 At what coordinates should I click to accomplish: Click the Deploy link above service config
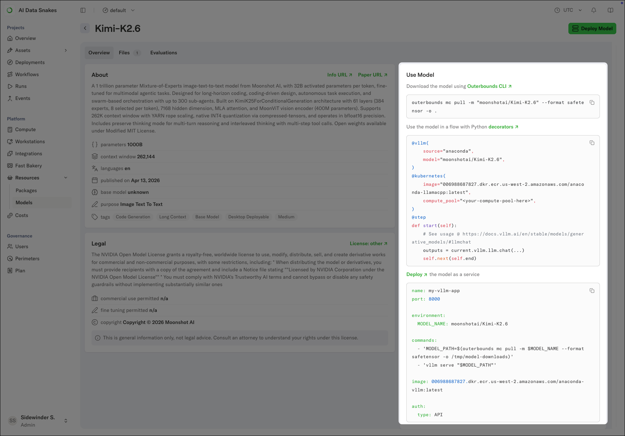click(x=417, y=274)
